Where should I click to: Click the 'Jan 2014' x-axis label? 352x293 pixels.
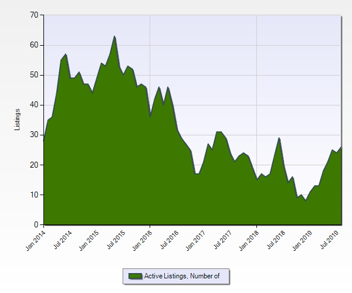coord(35,240)
